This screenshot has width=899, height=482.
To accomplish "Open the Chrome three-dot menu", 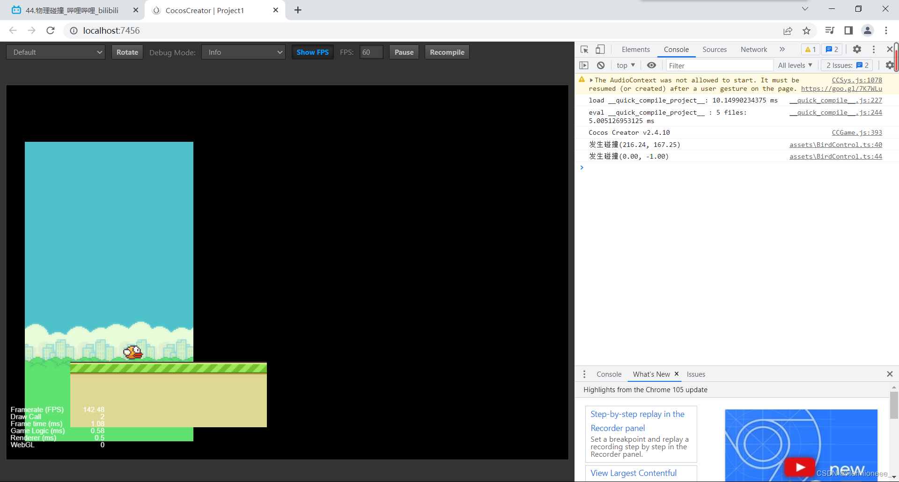I will (886, 30).
